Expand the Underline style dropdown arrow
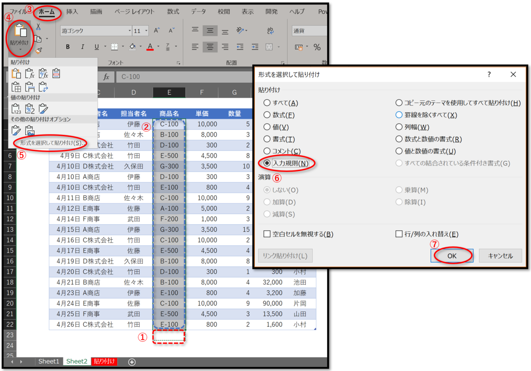531x371 pixels. (105, 46)
